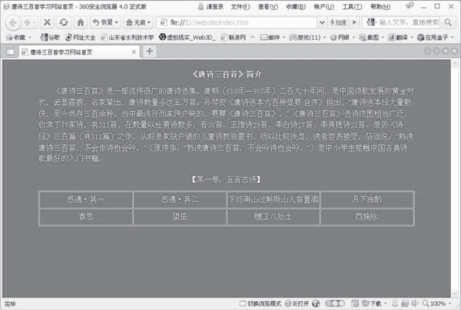Toggle the pill switch in status bar

[x=335, y=303]
